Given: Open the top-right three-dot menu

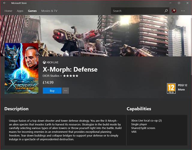Looking at the screenshot, I should [183, 11].
